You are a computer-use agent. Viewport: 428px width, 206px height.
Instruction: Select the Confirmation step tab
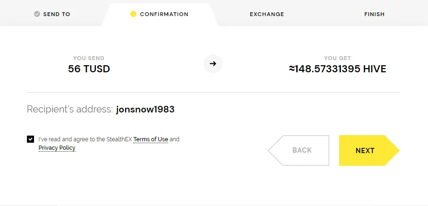point(159,14)
